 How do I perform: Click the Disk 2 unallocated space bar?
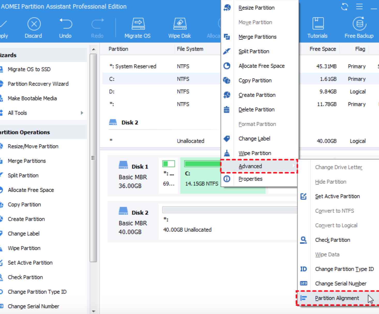(x=230, y=210)
